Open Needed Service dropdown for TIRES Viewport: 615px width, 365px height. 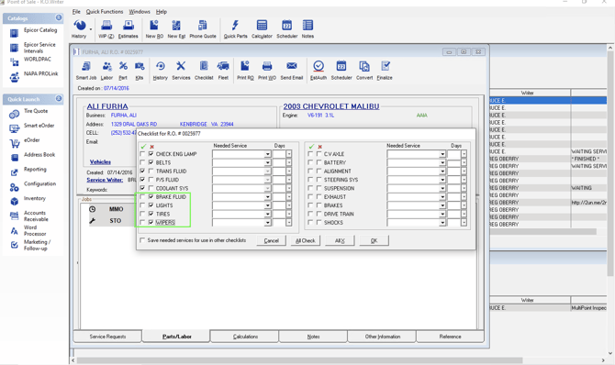pos(267,214)
